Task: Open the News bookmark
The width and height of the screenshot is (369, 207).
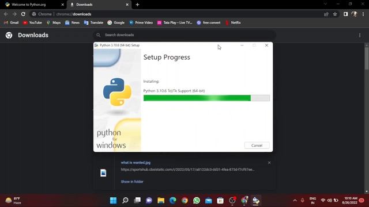Action: 73,22
